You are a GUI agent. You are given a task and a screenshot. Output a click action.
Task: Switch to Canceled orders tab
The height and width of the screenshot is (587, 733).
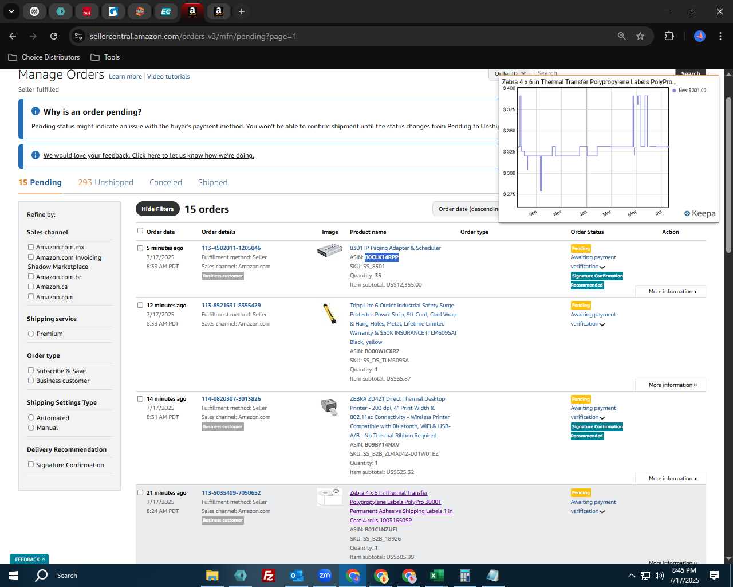click(165, 182)
